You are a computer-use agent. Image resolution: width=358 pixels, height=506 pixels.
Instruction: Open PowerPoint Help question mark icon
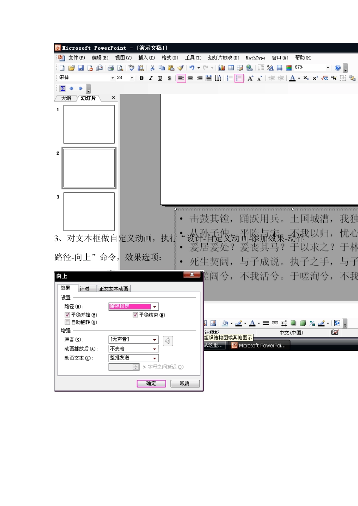338,68
